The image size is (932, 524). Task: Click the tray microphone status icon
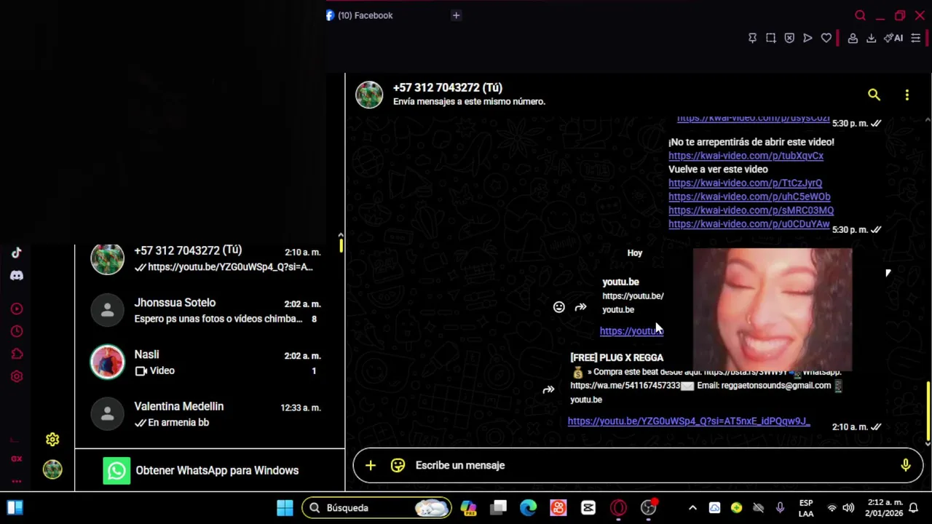coord(780,508)
